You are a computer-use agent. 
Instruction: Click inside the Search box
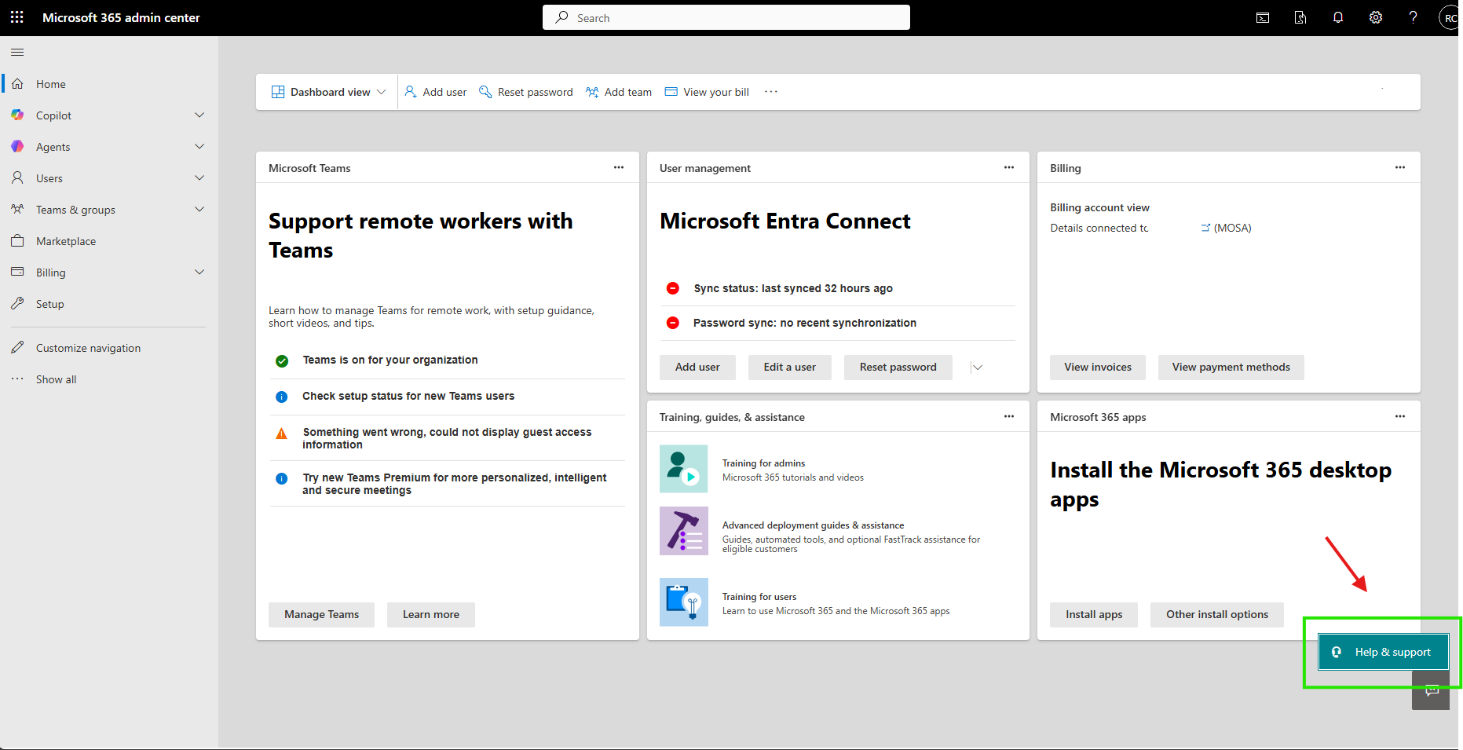[x=726, y=17]
